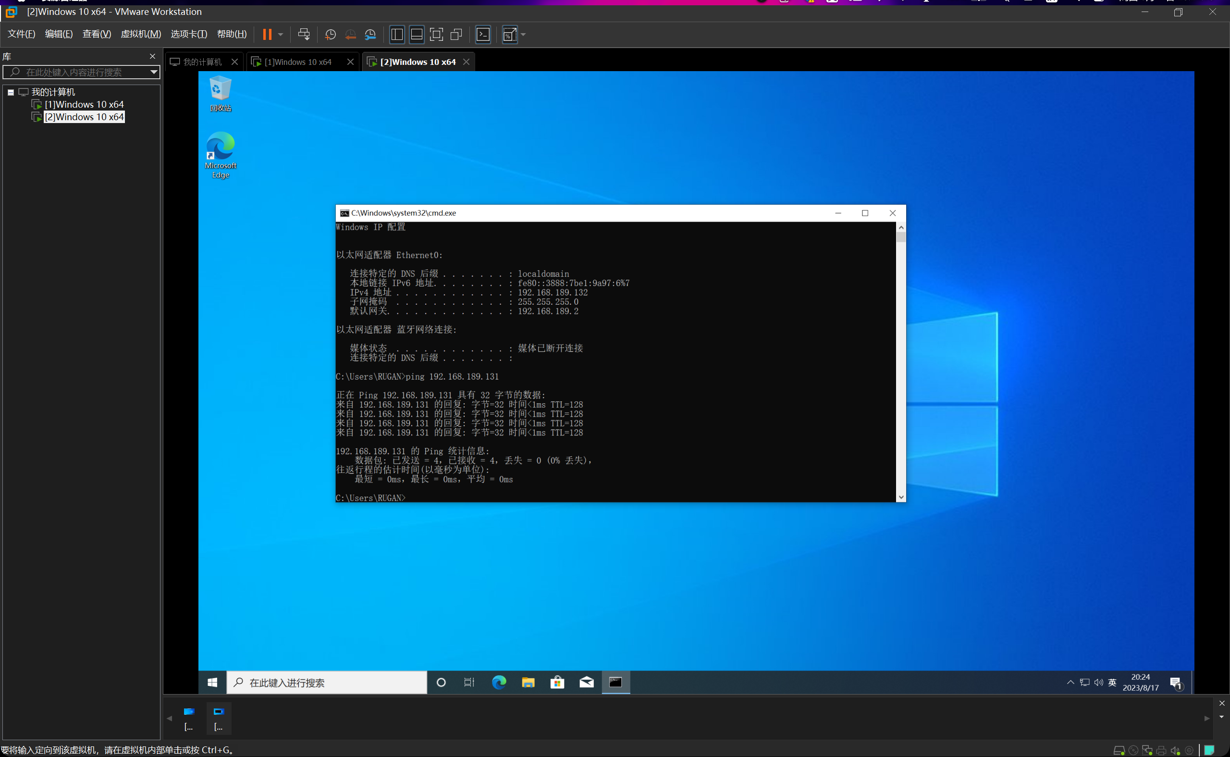Close the [1]Windows 10 x64 tab

(x=350, y=62)
